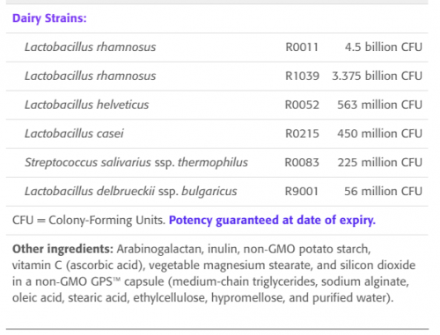The image size is (440, 335).
Task: Click strain code R0215
Action: tap(302, 134)
